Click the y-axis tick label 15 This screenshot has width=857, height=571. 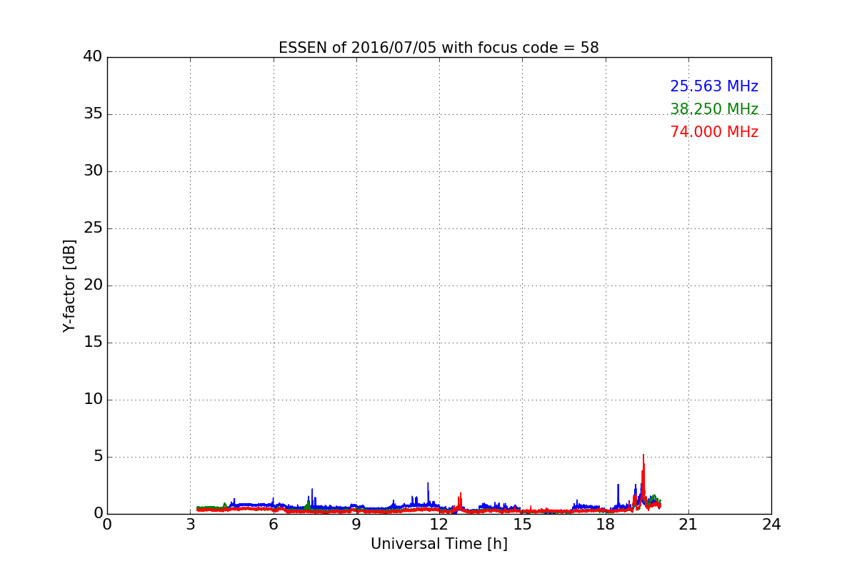93,343
